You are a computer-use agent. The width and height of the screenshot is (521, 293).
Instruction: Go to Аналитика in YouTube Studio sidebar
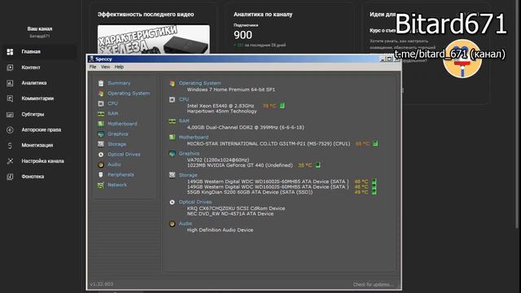pos(34,83)
